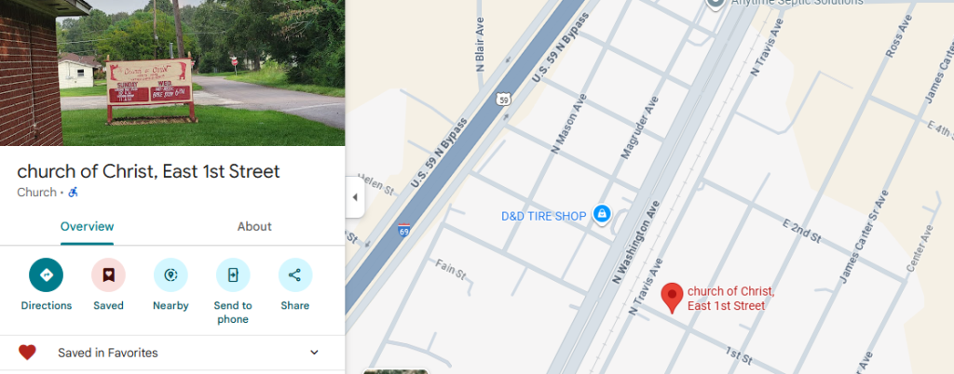Collapse the side panel arrow
The width and height of the screenshot is (954, 374).
pos(355,197)
